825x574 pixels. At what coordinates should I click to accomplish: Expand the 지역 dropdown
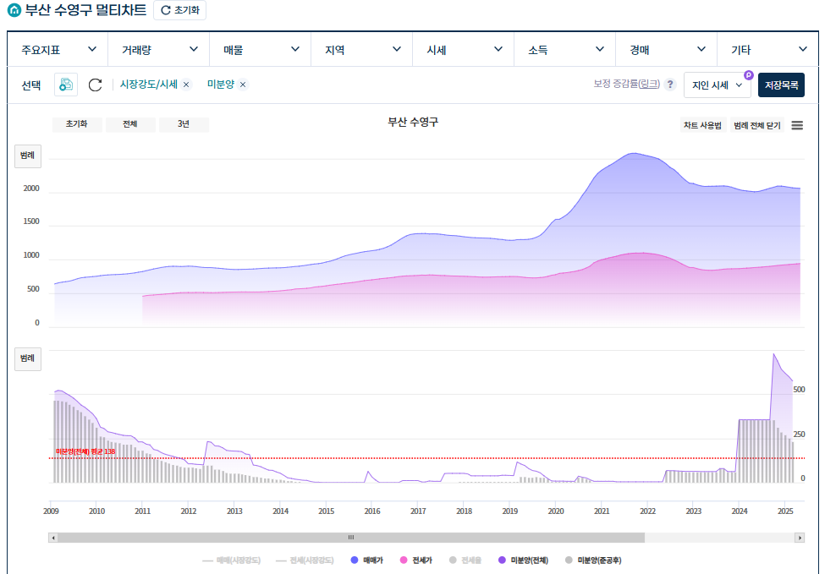click(x=362, y=49)
